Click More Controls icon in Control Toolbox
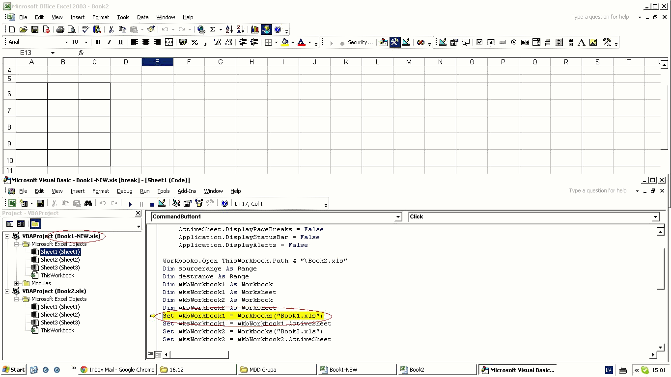671x377 pixels. click(x=607, y=42)
